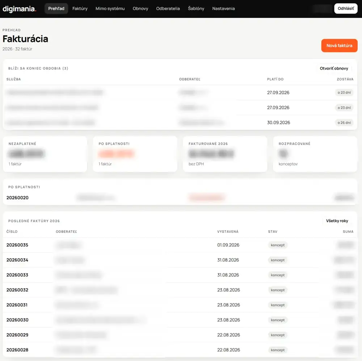Switch to Obnovy section
Image resolution: width=362 pixels, height=361 pixels.
[x=140, y=9]
